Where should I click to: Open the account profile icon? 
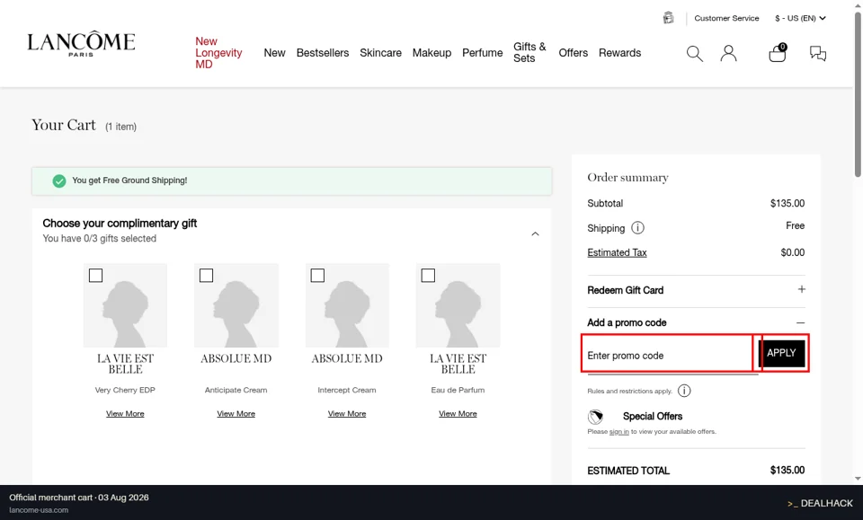click(729, 53)
